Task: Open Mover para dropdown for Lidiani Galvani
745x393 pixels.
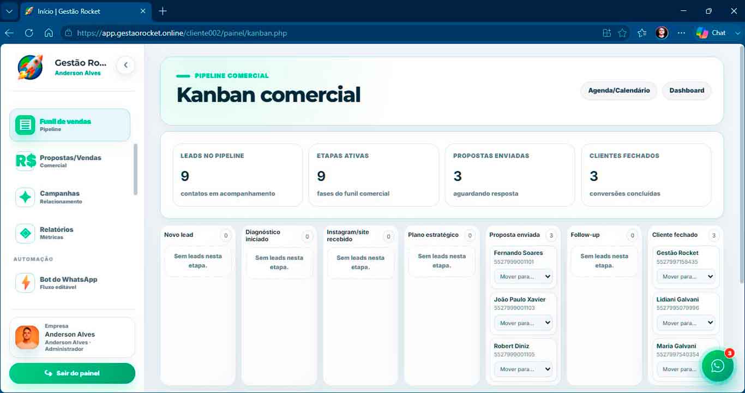Action: tap(686, 323)
